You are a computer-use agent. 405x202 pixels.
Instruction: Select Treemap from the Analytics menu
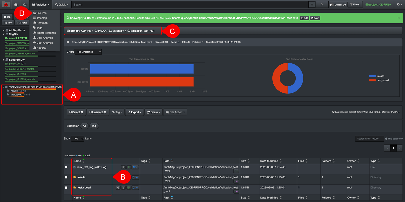click(41, 18)
